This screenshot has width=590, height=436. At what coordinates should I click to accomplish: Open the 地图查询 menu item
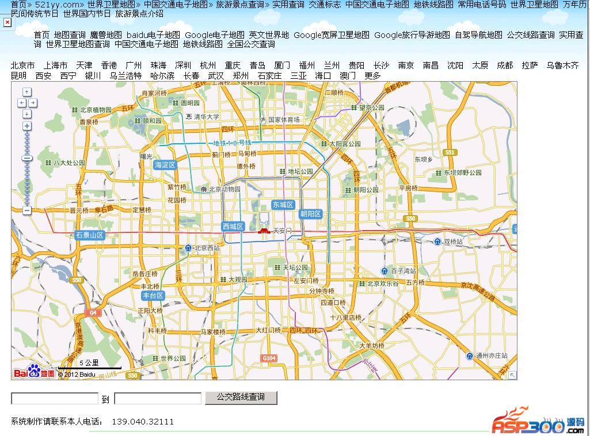coord(70,35)
